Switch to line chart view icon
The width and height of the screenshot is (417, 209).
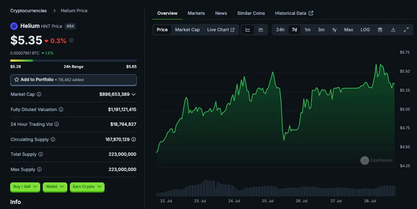pyautogui.click(x=248, y=30)
